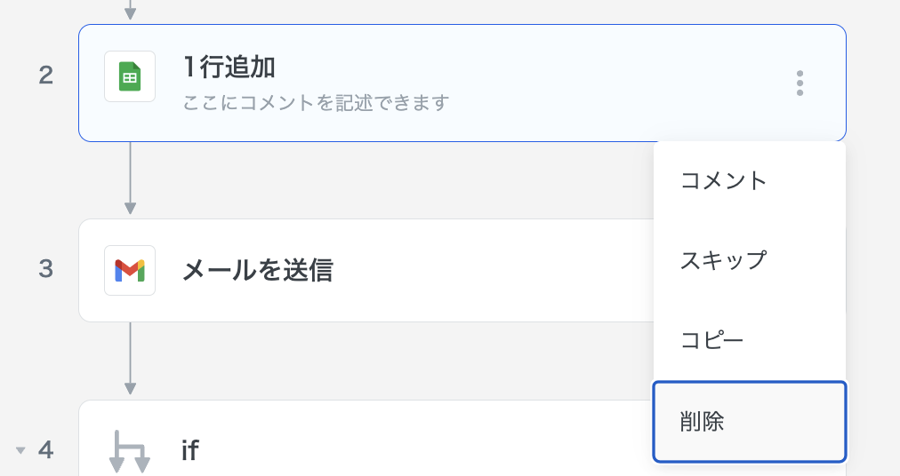This screenshot has width=900, height=476.
Task: Click the Gmail icon on step 3
Action: pos(130,270)
